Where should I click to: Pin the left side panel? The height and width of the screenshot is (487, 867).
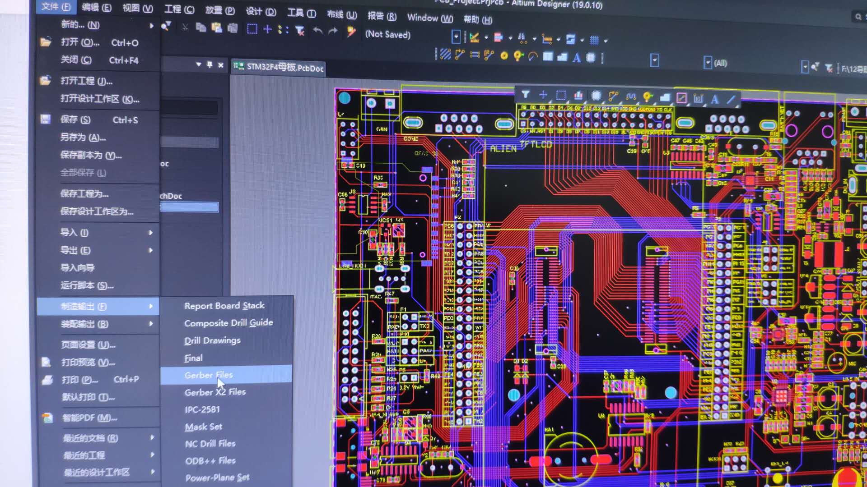point(210,64)
